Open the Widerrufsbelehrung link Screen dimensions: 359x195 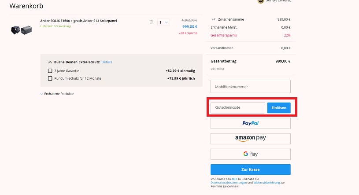pyautogui.click(x=266, y=183)
